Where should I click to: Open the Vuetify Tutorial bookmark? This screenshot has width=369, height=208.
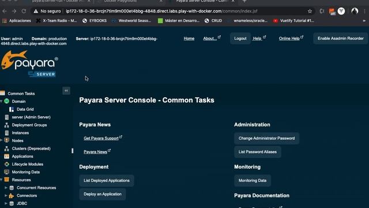tap(293, 21)
